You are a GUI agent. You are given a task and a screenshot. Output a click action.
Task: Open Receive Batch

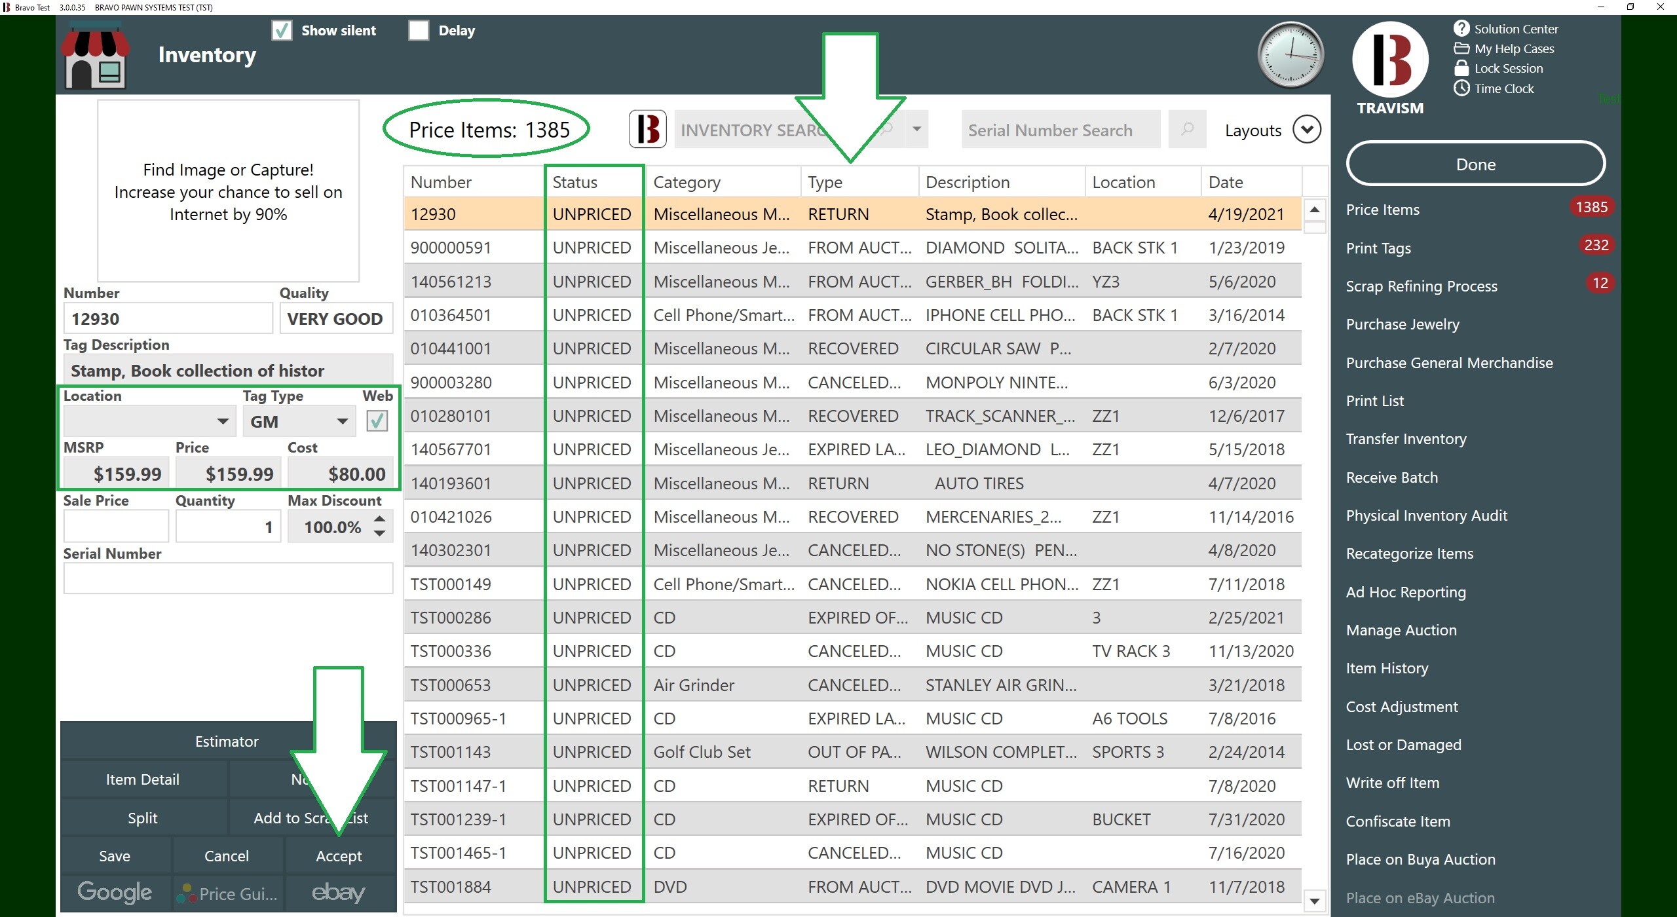pyautogui.click(x=1392, y=477)
